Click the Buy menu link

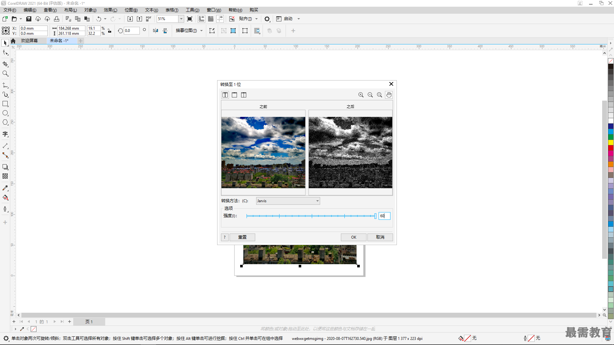(254, 10)
